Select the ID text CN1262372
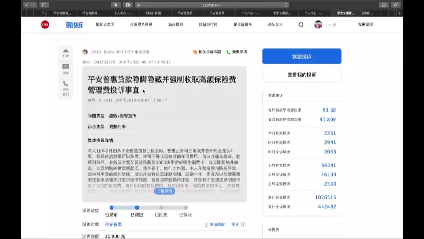 pyautogui.click(x=104, y=62)
